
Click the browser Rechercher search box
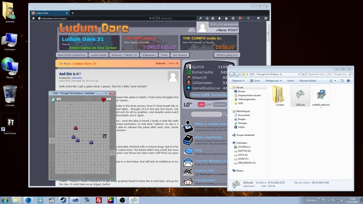(x=177, y=18)
